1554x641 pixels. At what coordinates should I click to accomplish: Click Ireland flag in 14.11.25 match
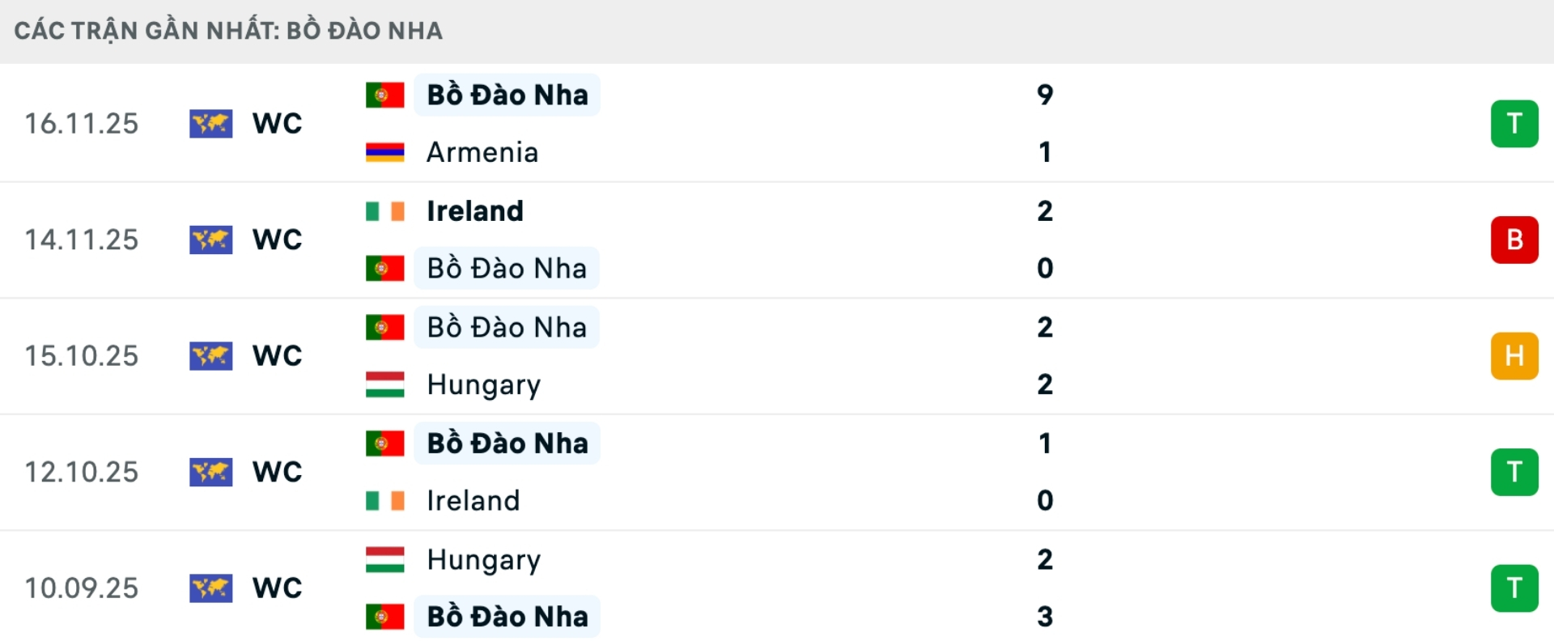coord(384,211)
